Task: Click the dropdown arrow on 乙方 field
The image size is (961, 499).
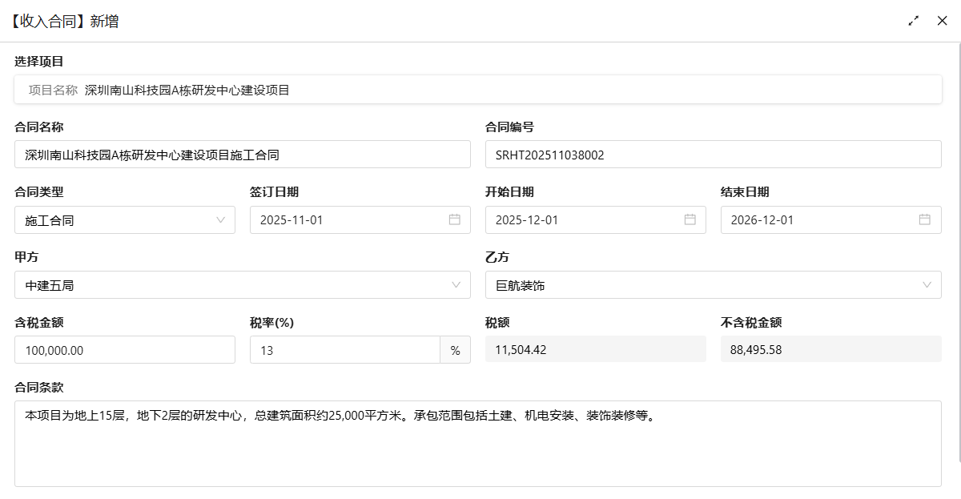Action: (926, 284)
